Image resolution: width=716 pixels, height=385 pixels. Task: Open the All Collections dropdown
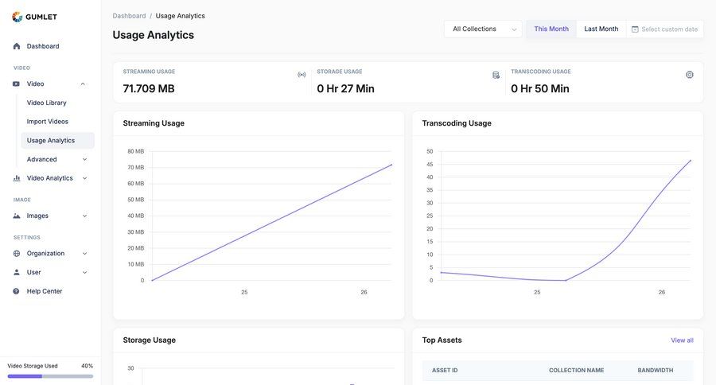(483, 29)
